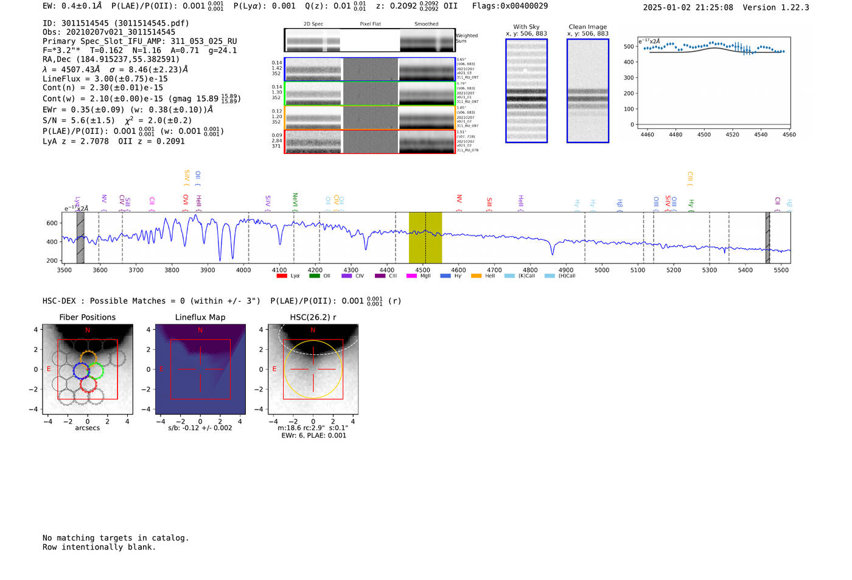Click the blue fiber circle in Fiber Positions
Viewport: 852px width, 580px height.
(82, 370)
